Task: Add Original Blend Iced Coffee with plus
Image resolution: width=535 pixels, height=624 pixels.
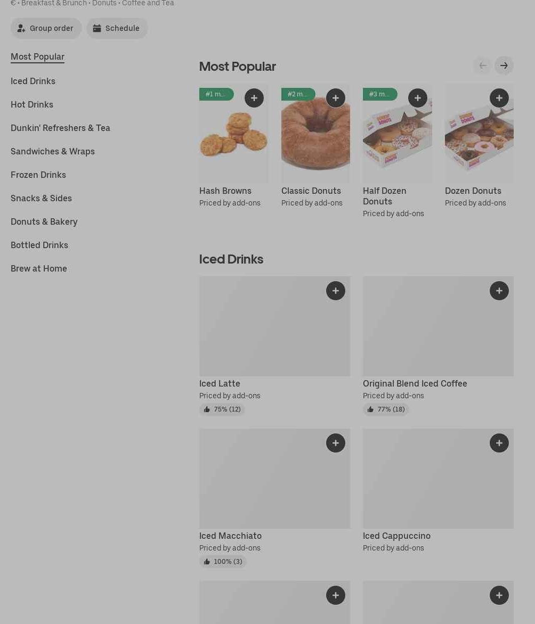Action: pos(499,291)
